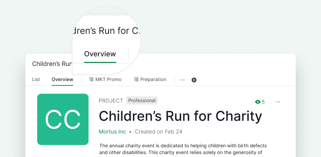Open the project options ellipsis next to watchers
Viewport: 321px width, 157px height.
pos(278,102)
